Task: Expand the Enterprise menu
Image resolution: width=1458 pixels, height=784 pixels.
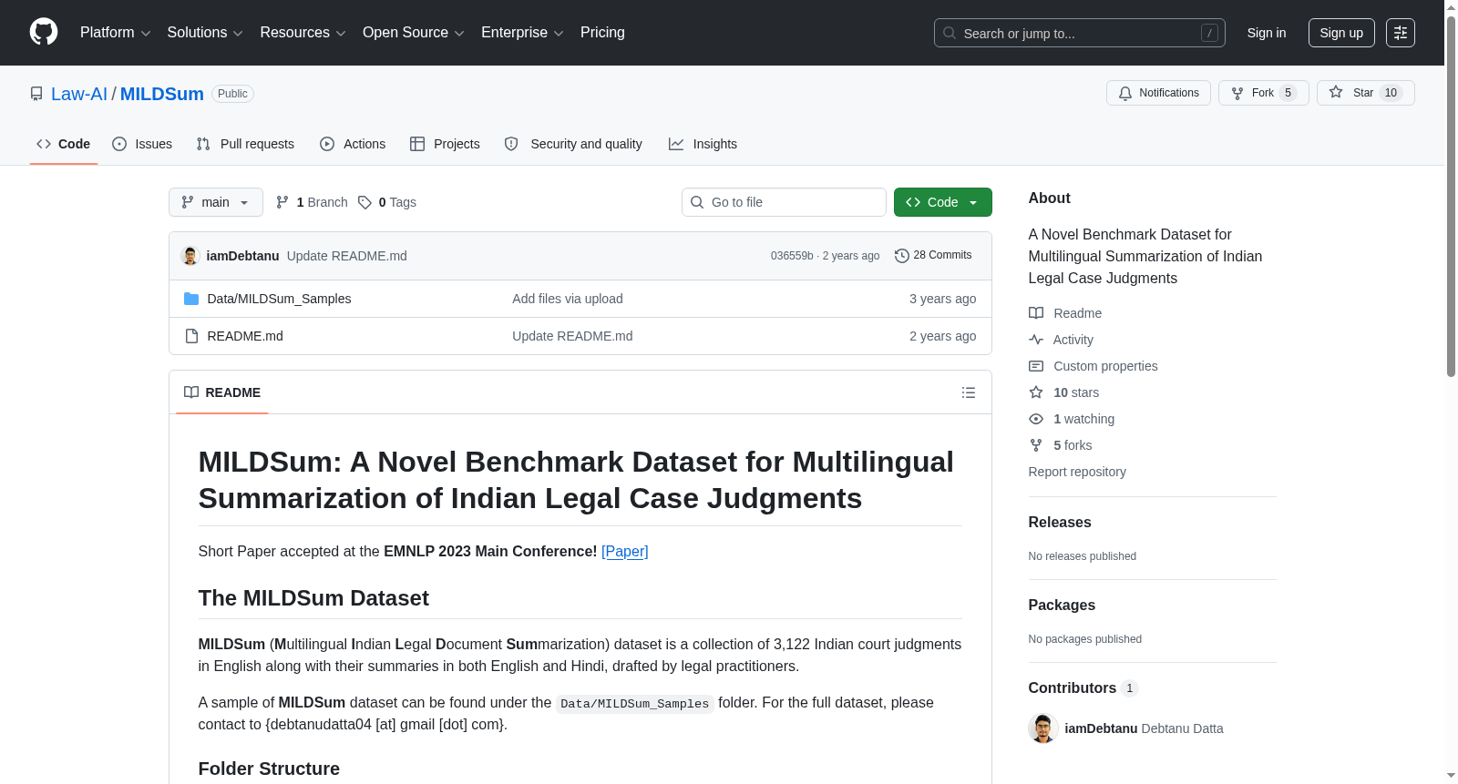Action: (522, 33)
